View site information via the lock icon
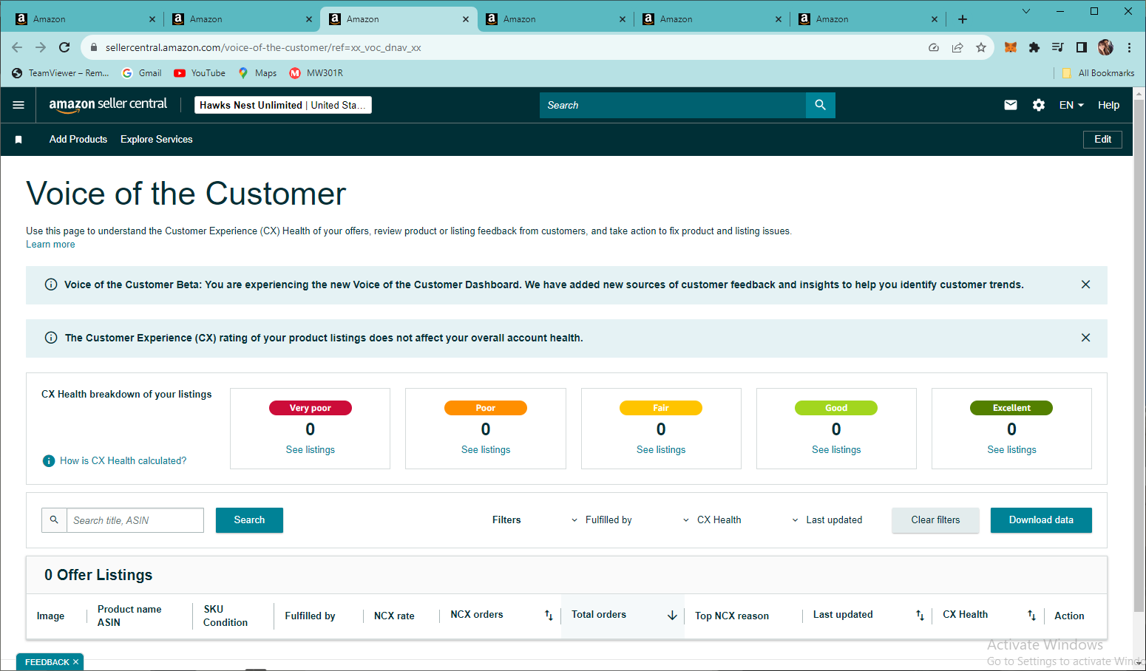This screenshot has height=671, width=1146. pyautogui.click(x=94, y=47)
